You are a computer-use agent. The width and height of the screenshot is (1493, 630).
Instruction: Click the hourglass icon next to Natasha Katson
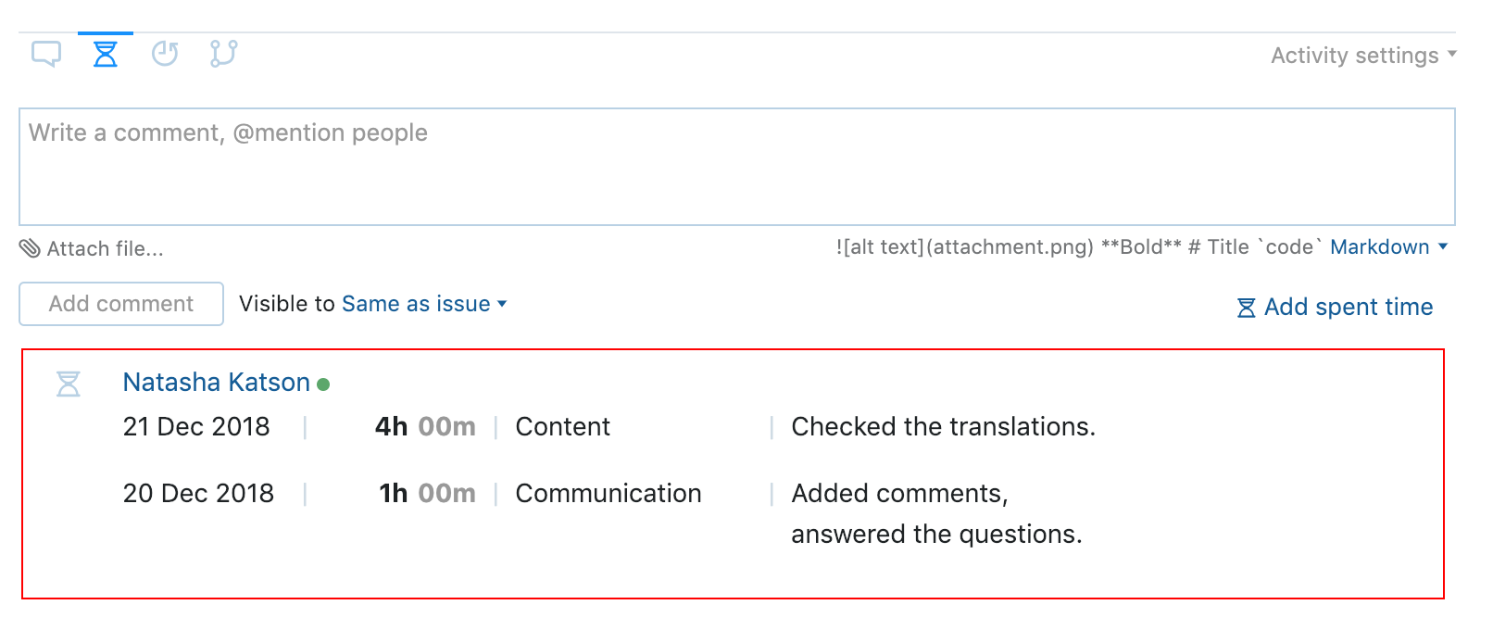click(x=69, y=384)
